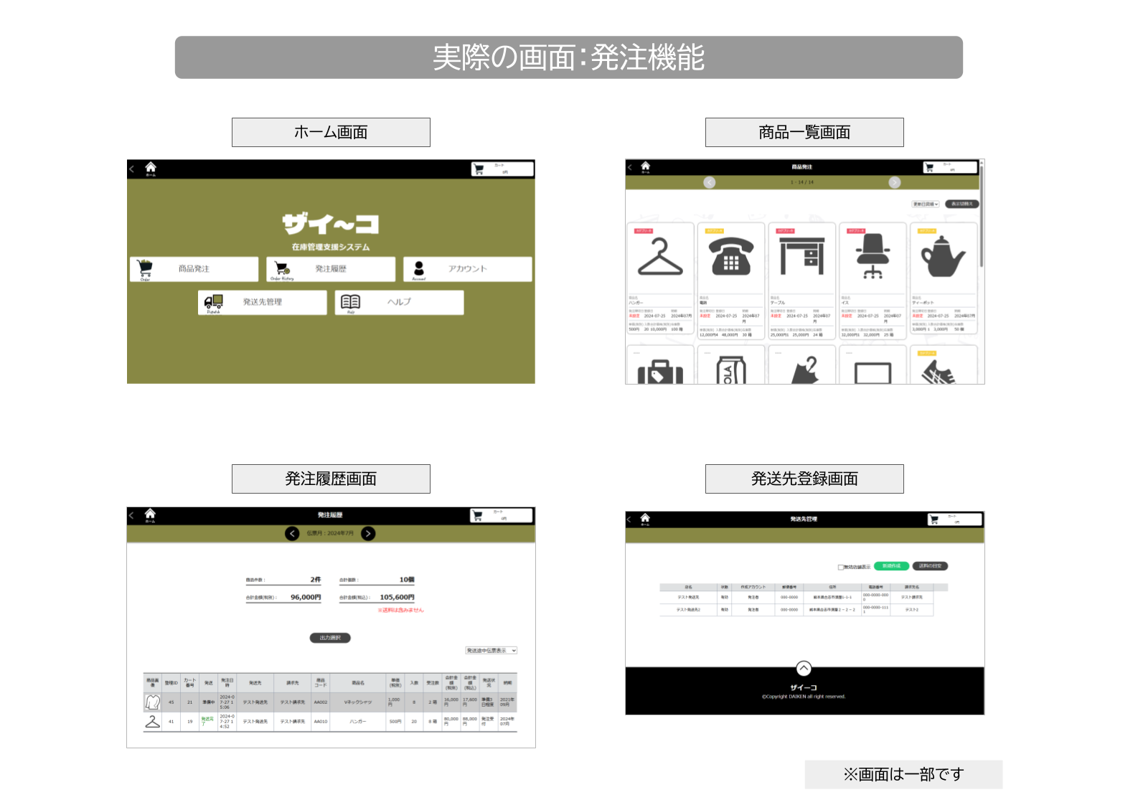Screen dimensions: 1138x805
Task: Open 発注履歴 from the home screen menu
Action: [x=331, y=269]
